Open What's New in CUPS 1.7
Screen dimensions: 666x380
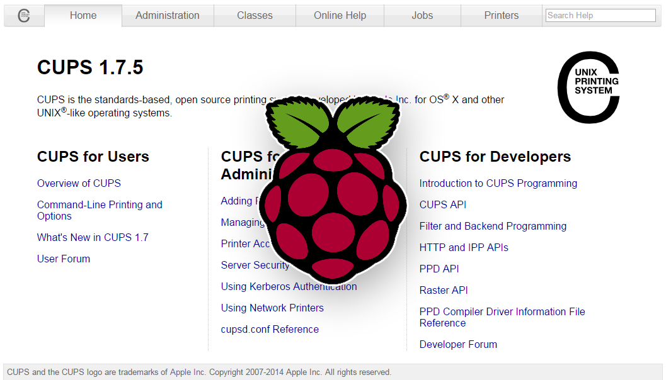click(93, 238)
